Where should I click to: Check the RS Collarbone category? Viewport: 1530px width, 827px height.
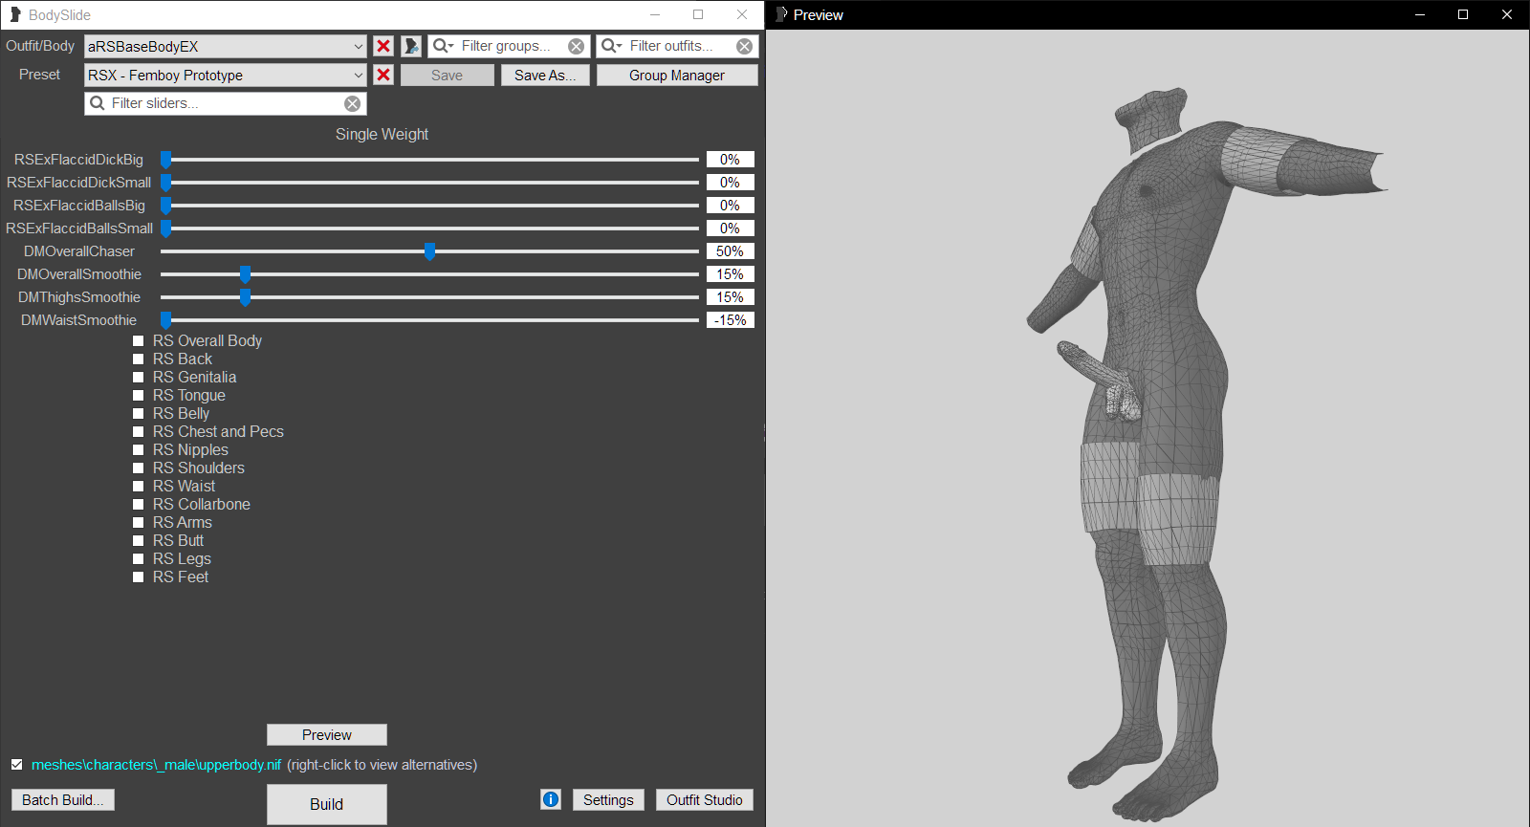(138, 504)
